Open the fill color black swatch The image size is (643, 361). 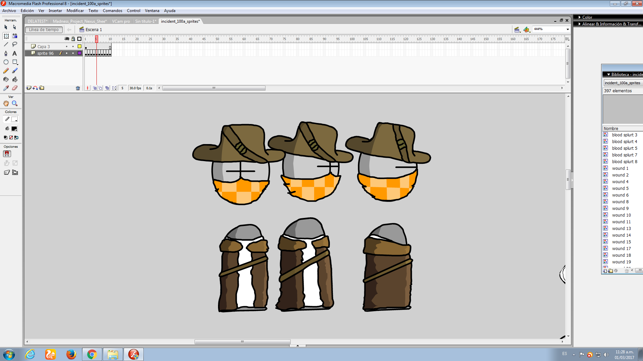pos(14,129)
